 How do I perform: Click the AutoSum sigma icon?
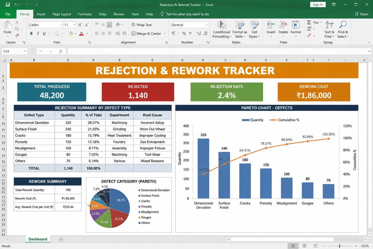[x=309, y=22]
